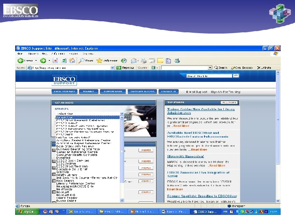Open the Справка (Help) menu

pyautogui.click(x=88, y=54)
